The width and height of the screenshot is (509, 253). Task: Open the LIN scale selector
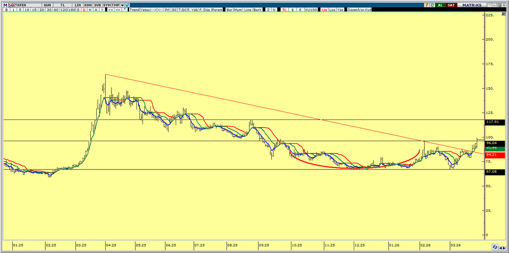coord(78,5)
